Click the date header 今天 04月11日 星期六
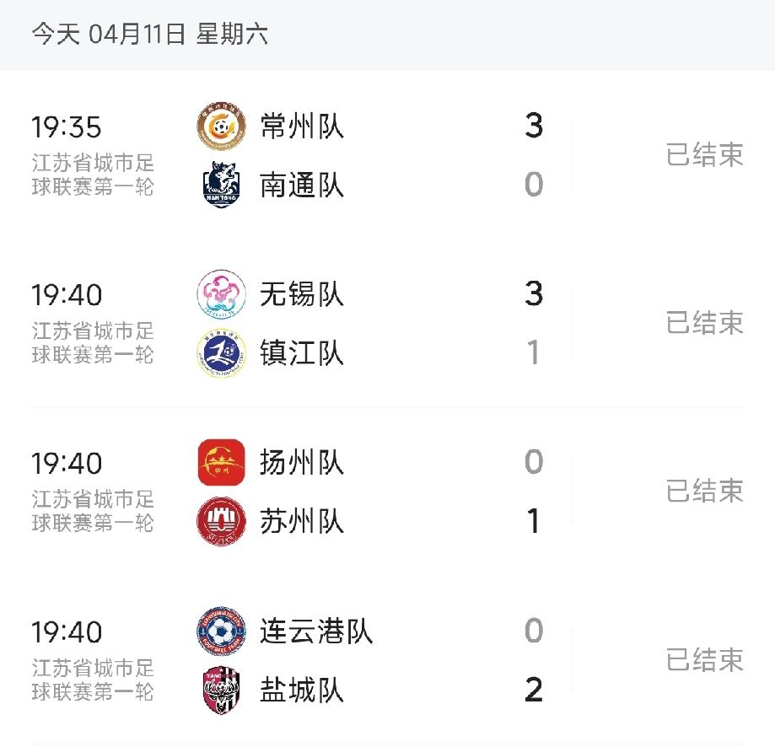775x747 pixels. point(150,37)
